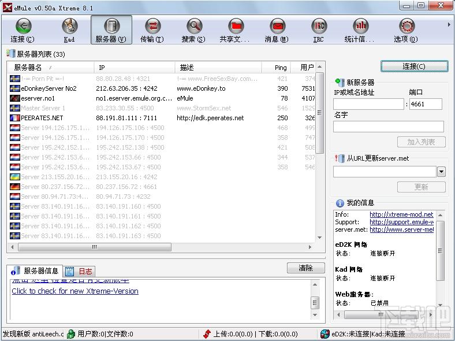This screenshot has width=455, height=341.
Task: Switch to the 日志 log tab
Action: (x=79, y=272)
